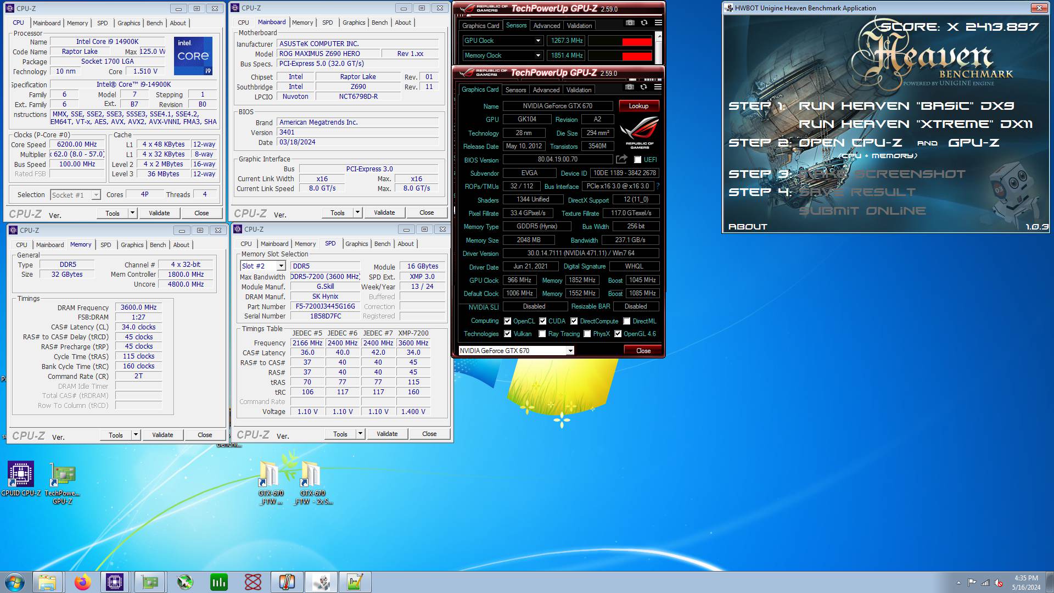Open the Slot #2 memory slot dropdown

[263, 266]
